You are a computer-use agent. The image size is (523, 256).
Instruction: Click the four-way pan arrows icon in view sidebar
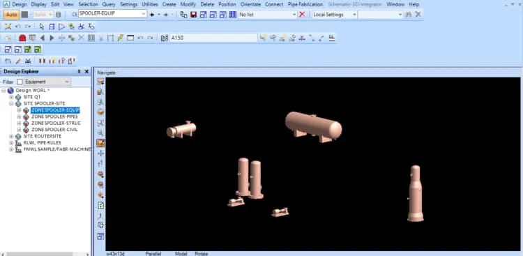coord(100,153)
